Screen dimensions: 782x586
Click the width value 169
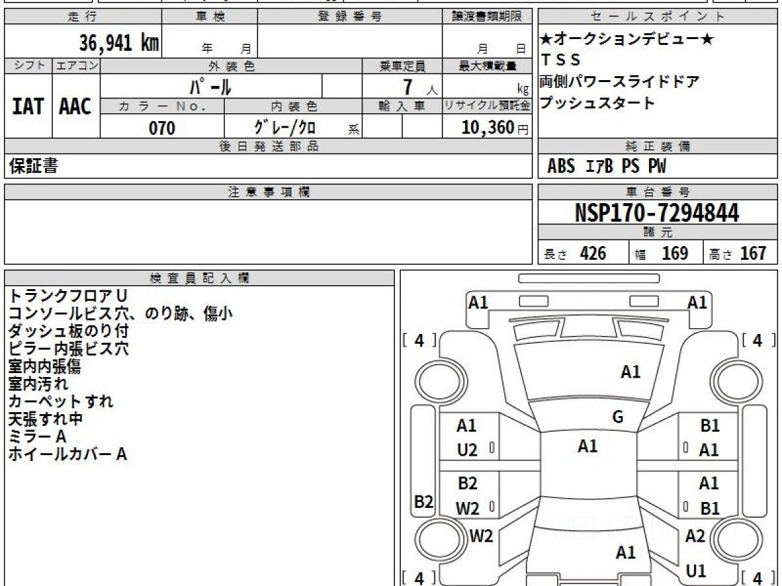click(675, 253)
